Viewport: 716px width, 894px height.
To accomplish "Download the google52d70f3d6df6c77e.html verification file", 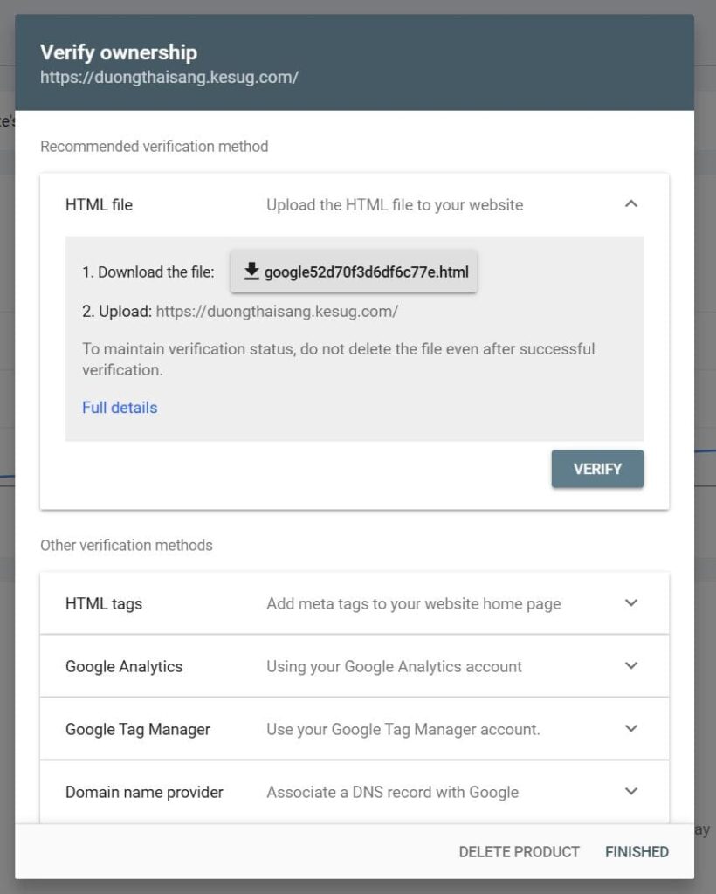I will 353,272.
